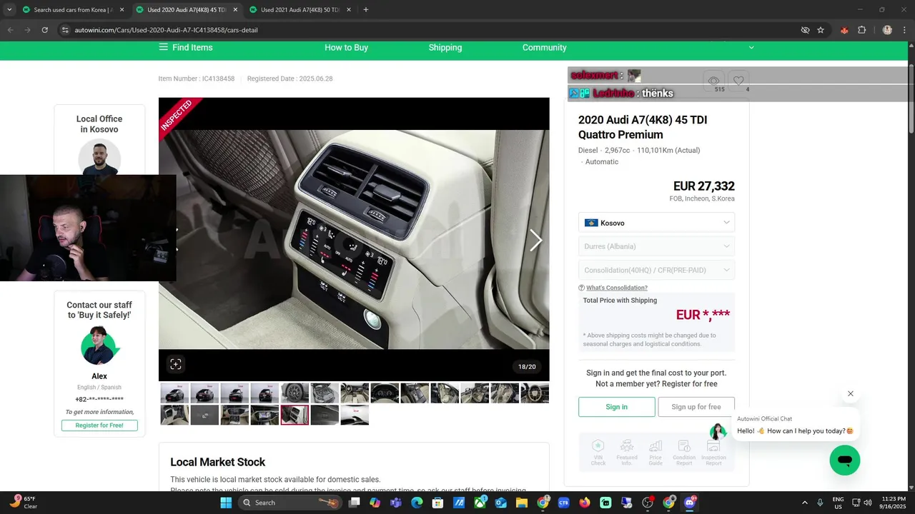Viewport: 915px width, 514px height.
Task: Click the address bar URL
Action: coord(166,30)
